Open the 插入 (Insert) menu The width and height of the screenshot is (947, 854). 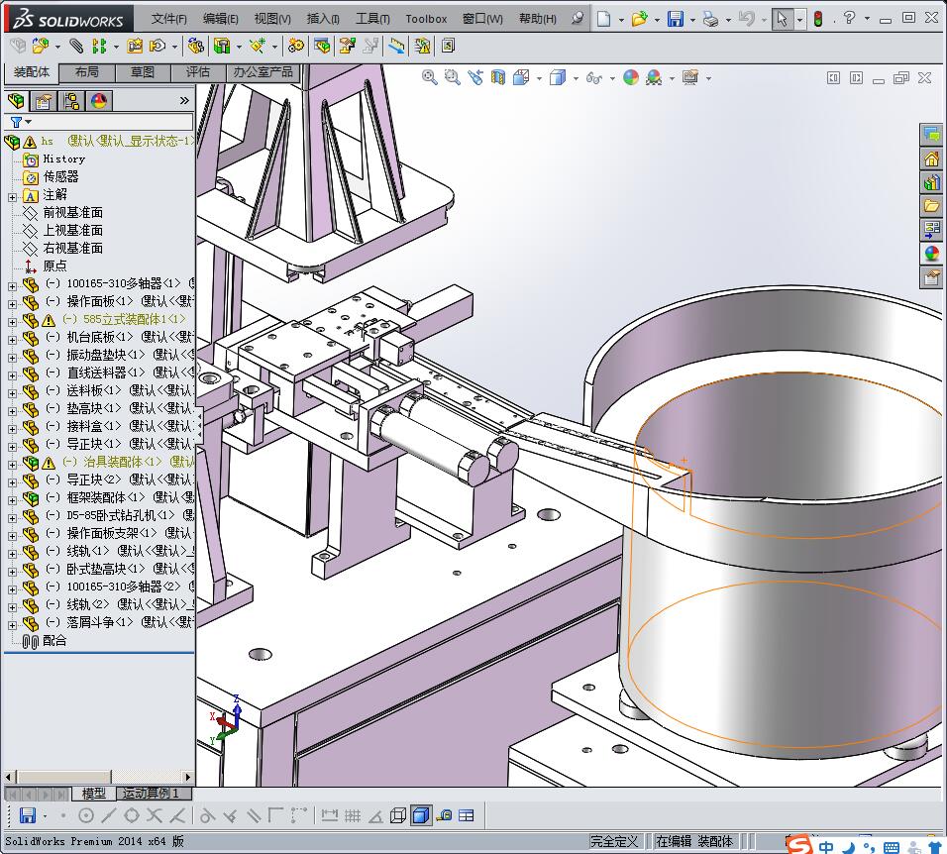(x=323, y=19)
